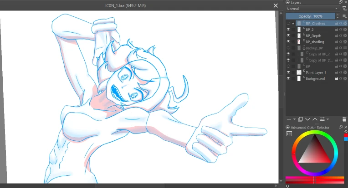This screenshot has width=348, height=188.
Task: Float the Layers docker panel
Action: [340, 2]
